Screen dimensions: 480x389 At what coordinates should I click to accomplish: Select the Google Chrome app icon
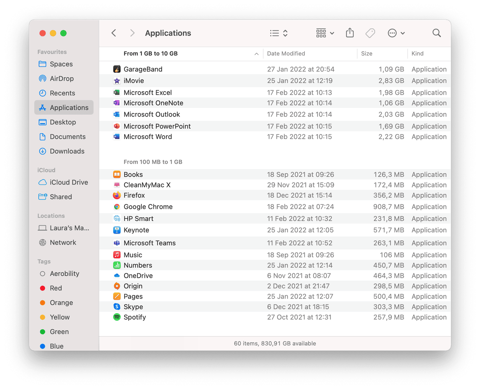pyautogui.click(x=116, y=207)
